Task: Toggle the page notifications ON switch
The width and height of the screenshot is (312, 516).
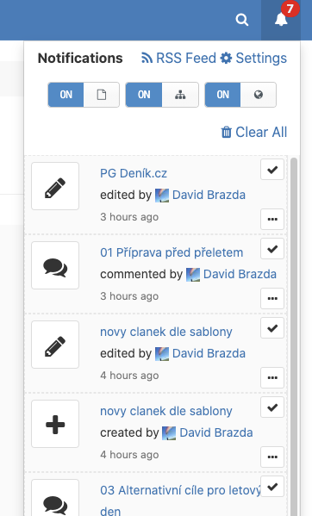Action: [x=84, y=95]
